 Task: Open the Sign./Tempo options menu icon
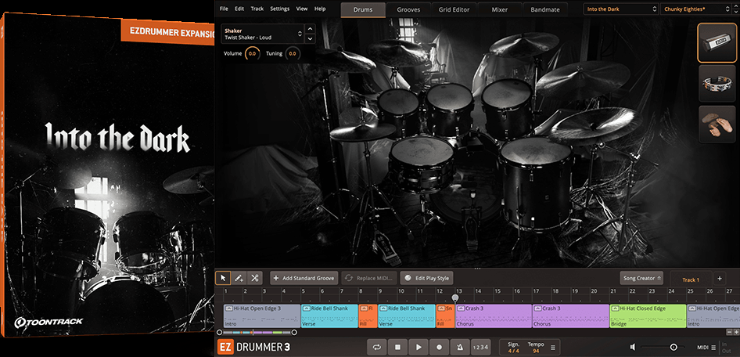pos(553,348)
